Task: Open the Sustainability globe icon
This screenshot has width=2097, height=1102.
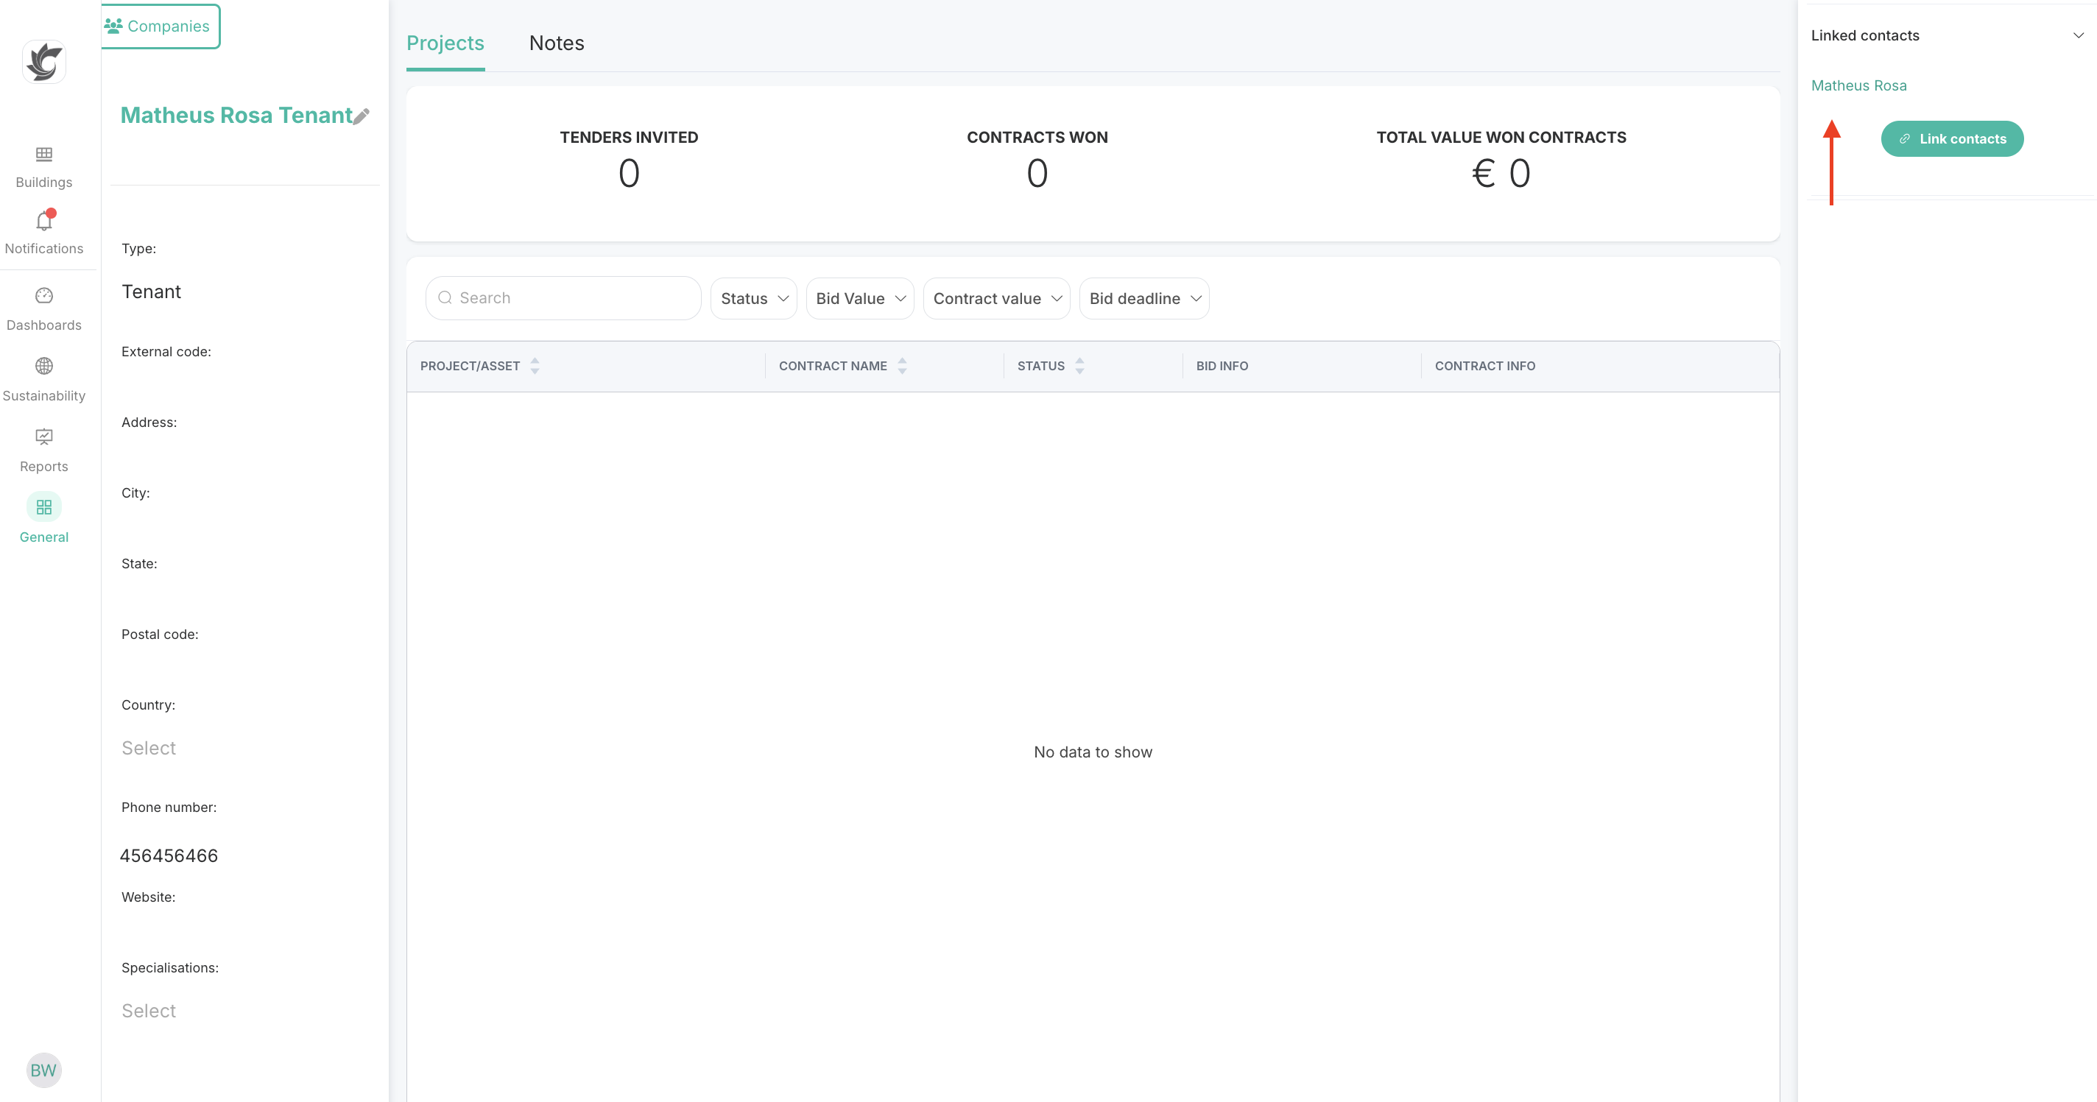Action: point(44,367)
